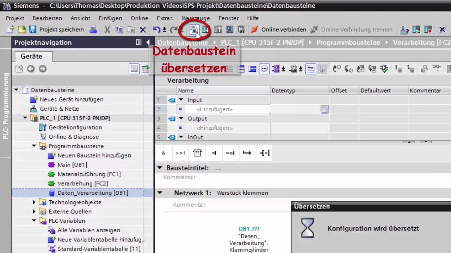Click the compile (Übersetzen) toolbar icon
Image resolution: width=451 pixels, height=253 pixels.
click(x=194, y=30)
